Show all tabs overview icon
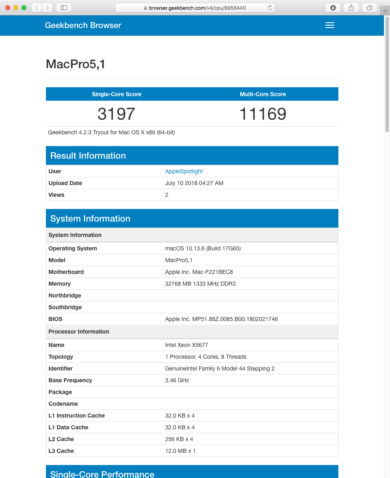Image resolution: width=390 pixels, height=478 pixels. point(370,8)
